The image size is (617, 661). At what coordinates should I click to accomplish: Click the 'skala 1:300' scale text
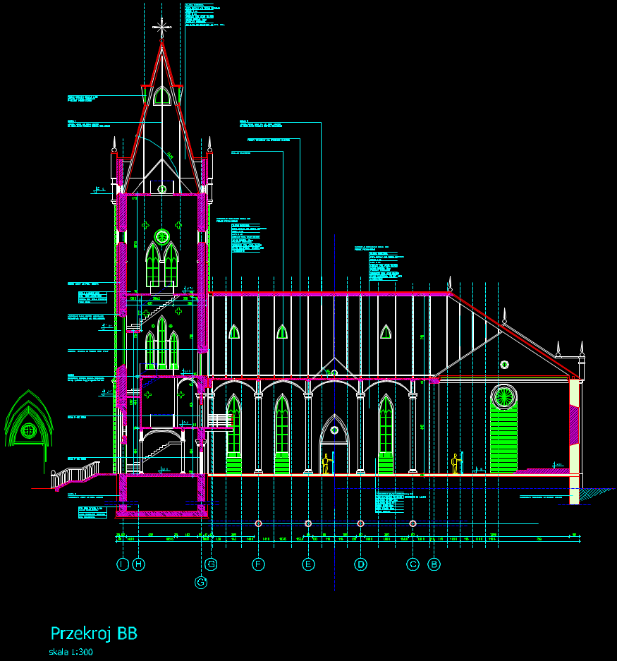coord(71,652)
